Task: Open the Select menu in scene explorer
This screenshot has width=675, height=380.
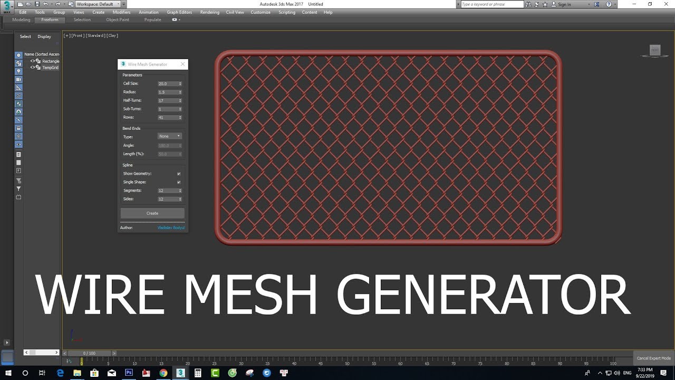Action: tap(25, 36)
